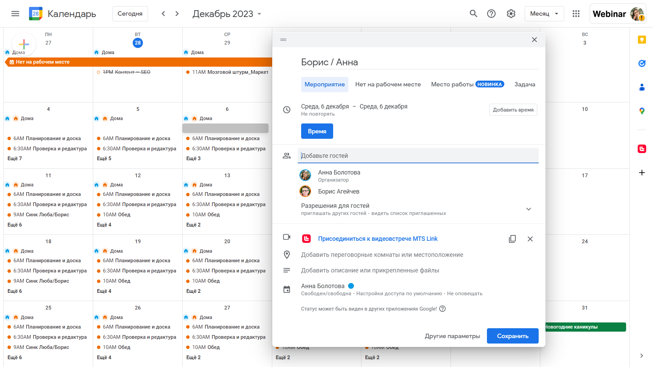Select guest Борис Агейчев
Viewport: 653px width, 367px height.
(x=339, y=191)
